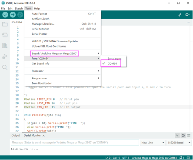Expand the Port: "COM64" submenu
The image size is (193, 160).
coord(63,59)
